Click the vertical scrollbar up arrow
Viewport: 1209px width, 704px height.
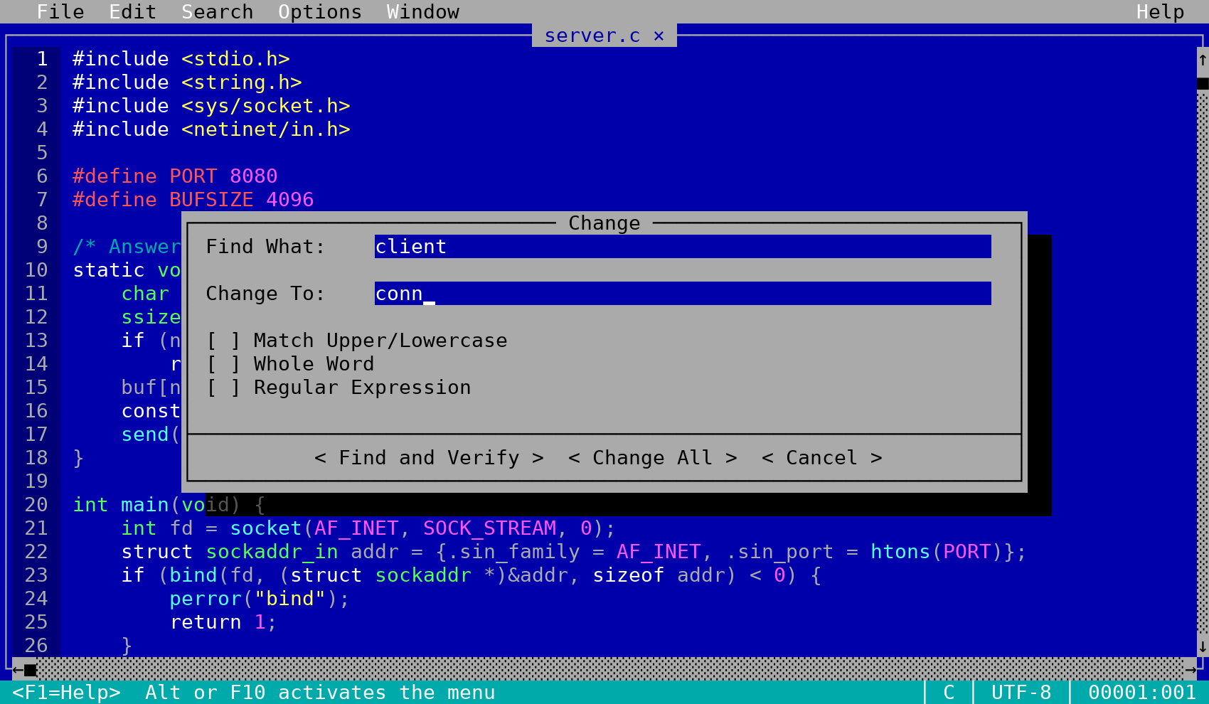[x=1203, y=60]
